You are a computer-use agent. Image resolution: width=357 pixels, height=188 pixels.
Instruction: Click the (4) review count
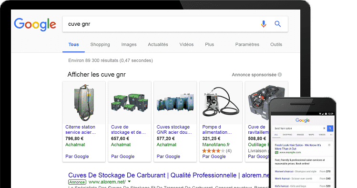[x=229, y=151]
